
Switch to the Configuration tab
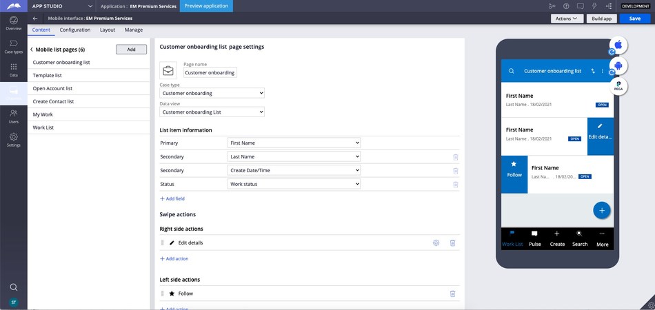pos(74,30)
